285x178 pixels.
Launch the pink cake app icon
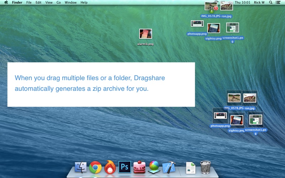pos(139,167)
